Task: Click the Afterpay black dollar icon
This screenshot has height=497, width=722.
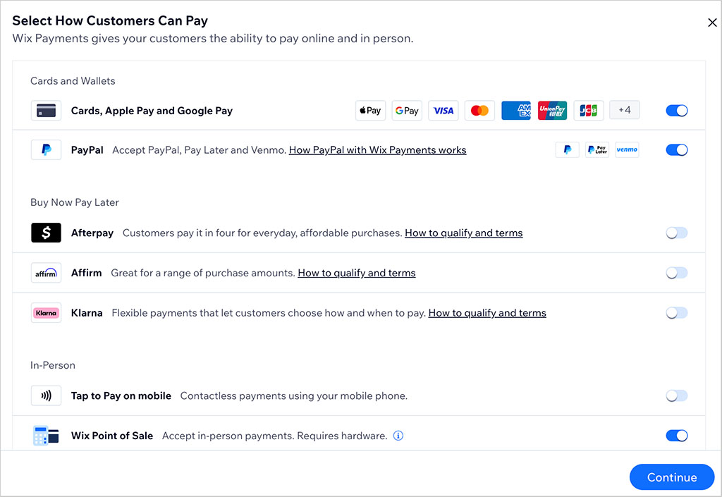Action: (46, 233)
